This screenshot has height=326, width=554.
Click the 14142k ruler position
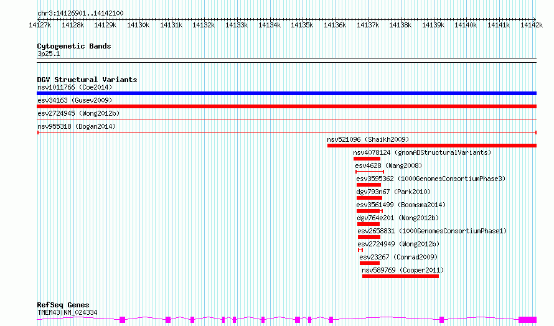pyautogui.click(x=532, y=25)
